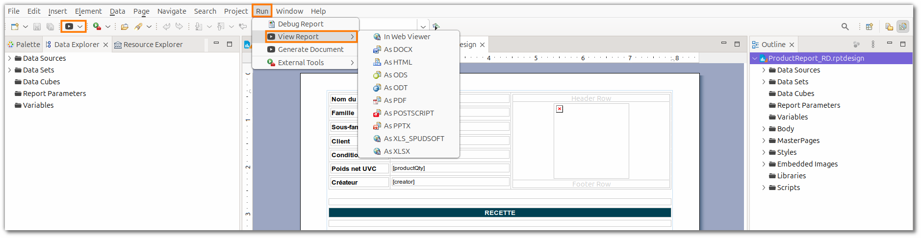Open dropdown next to the flashlight icon
This screenshot has height=238, width=921.
coord(149,26)
